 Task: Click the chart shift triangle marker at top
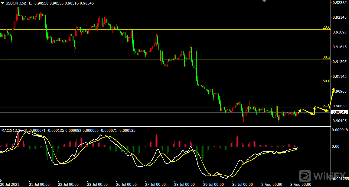264,1
